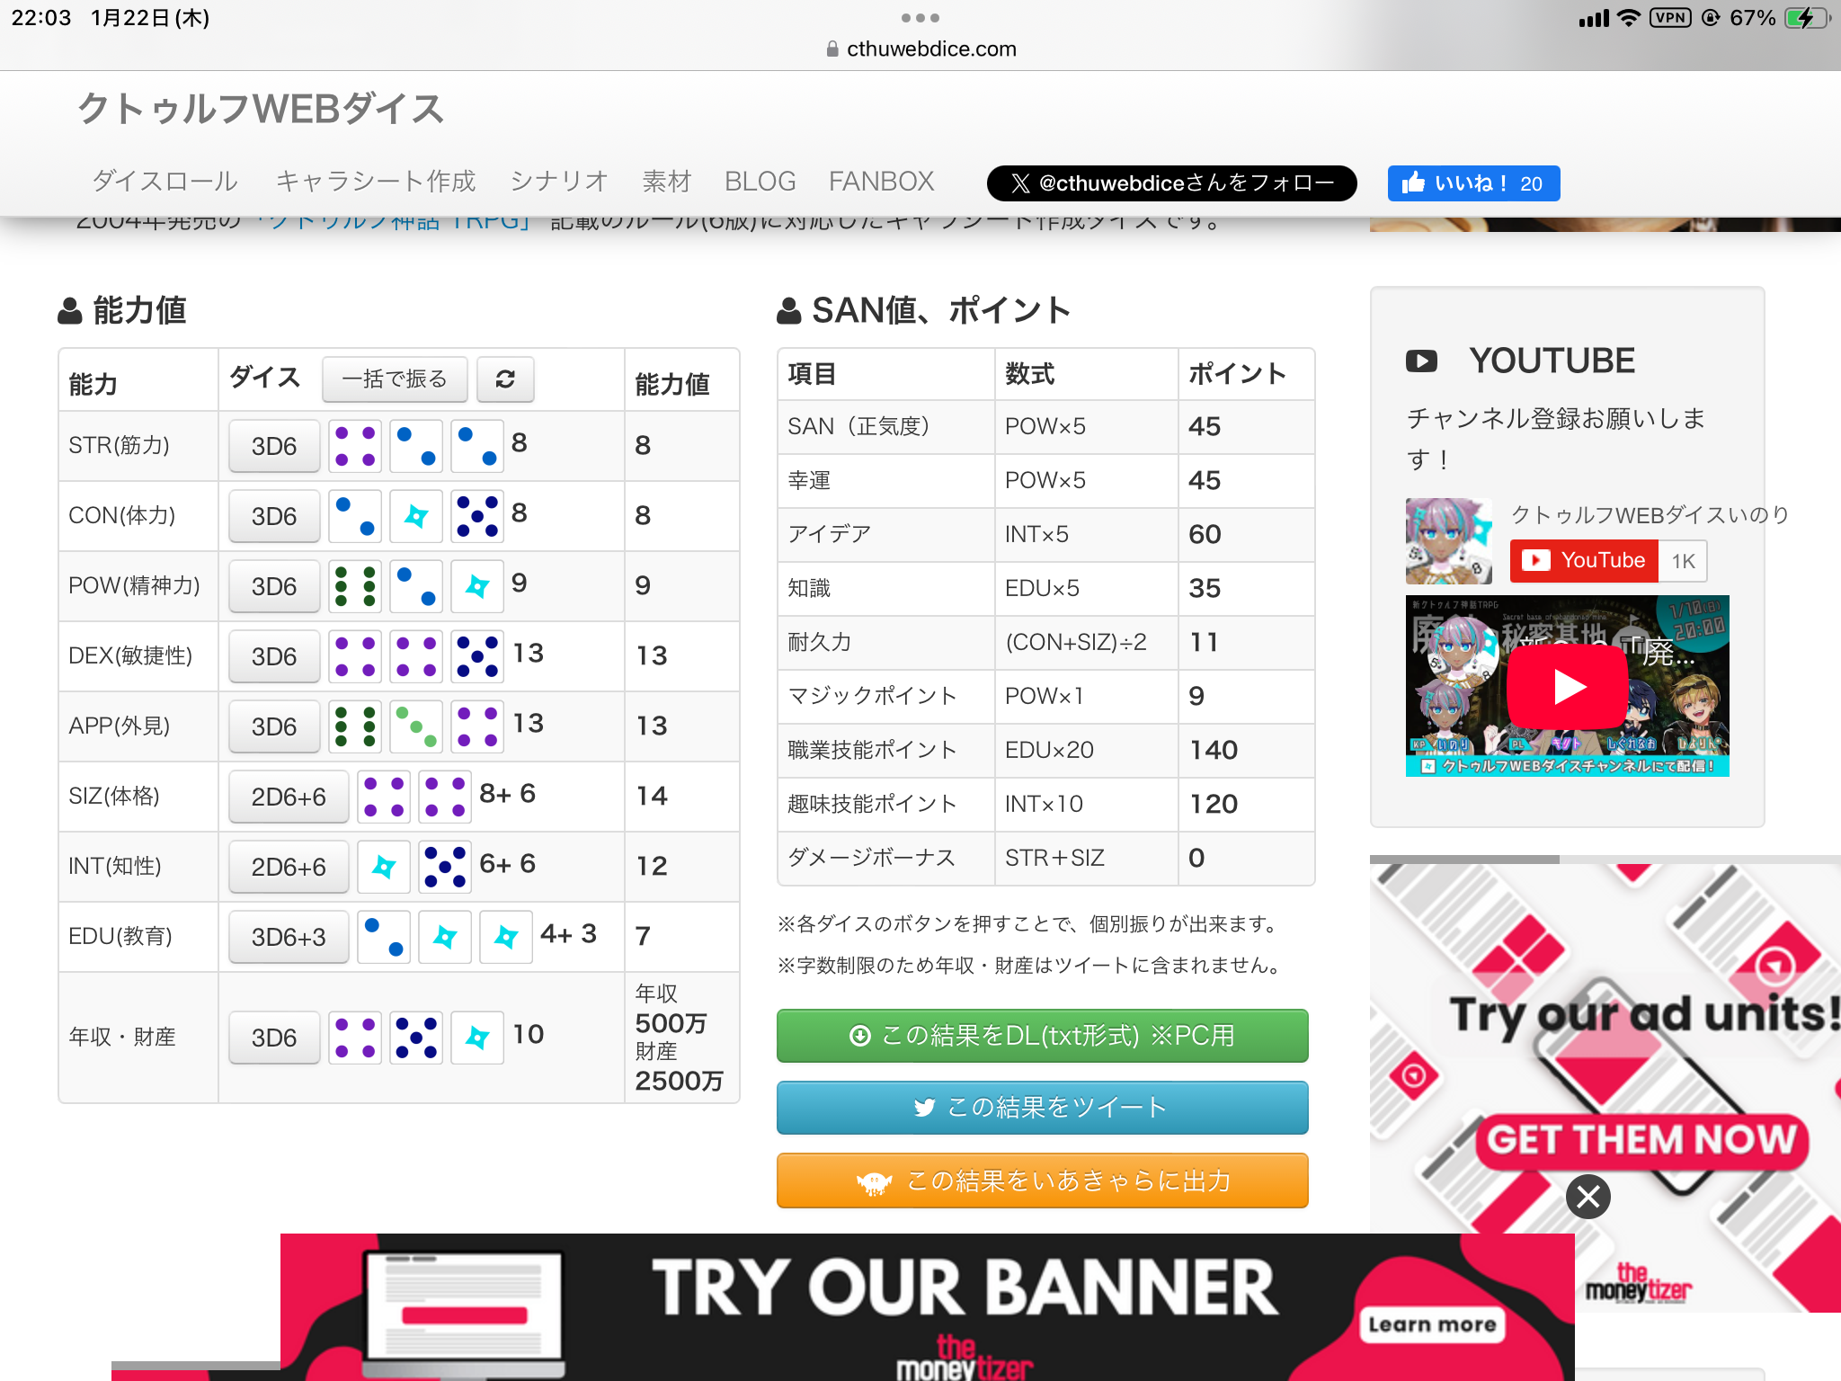Click the いいね thumbs-up like button
Image resolution: width=1841 pixels, height=1381 pixels.
[1472, 183]
